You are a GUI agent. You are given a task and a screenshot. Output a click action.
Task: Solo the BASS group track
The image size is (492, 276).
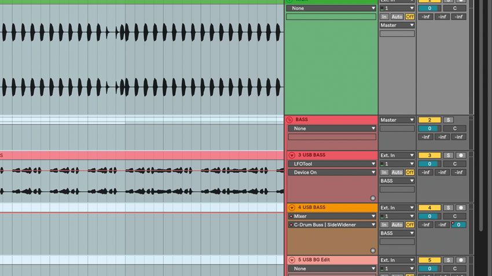click(x=448, y=120)
